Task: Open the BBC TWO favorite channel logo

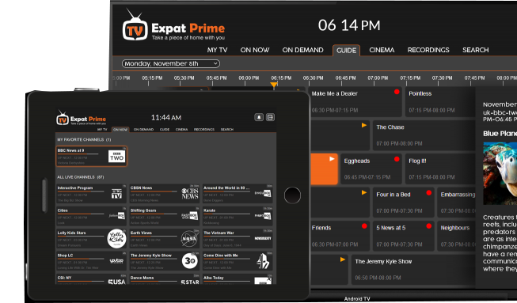Action: point(117,157)
